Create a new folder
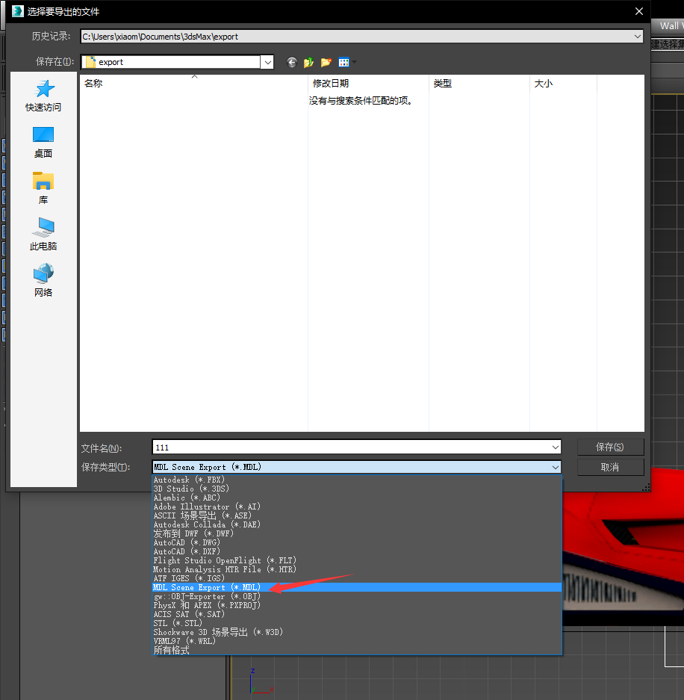The image size is (684, 700). tap(326, 63)
